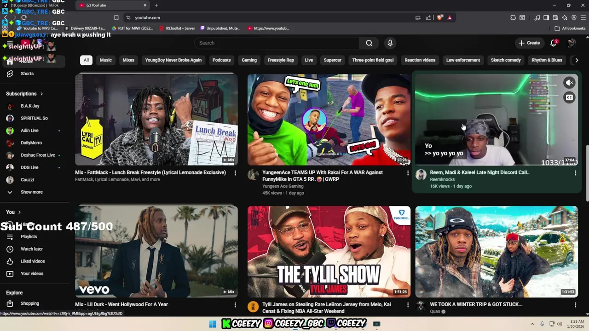Expand the You section chevron
Screen dimensions: 589x331
[19, 212]
